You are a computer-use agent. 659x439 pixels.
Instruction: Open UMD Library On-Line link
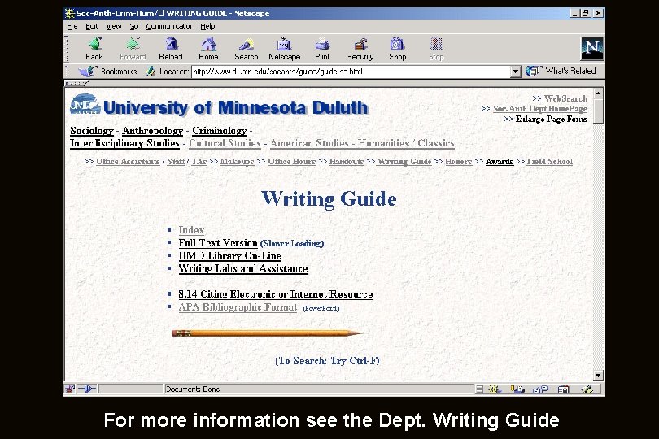click(x=230, y=256)
